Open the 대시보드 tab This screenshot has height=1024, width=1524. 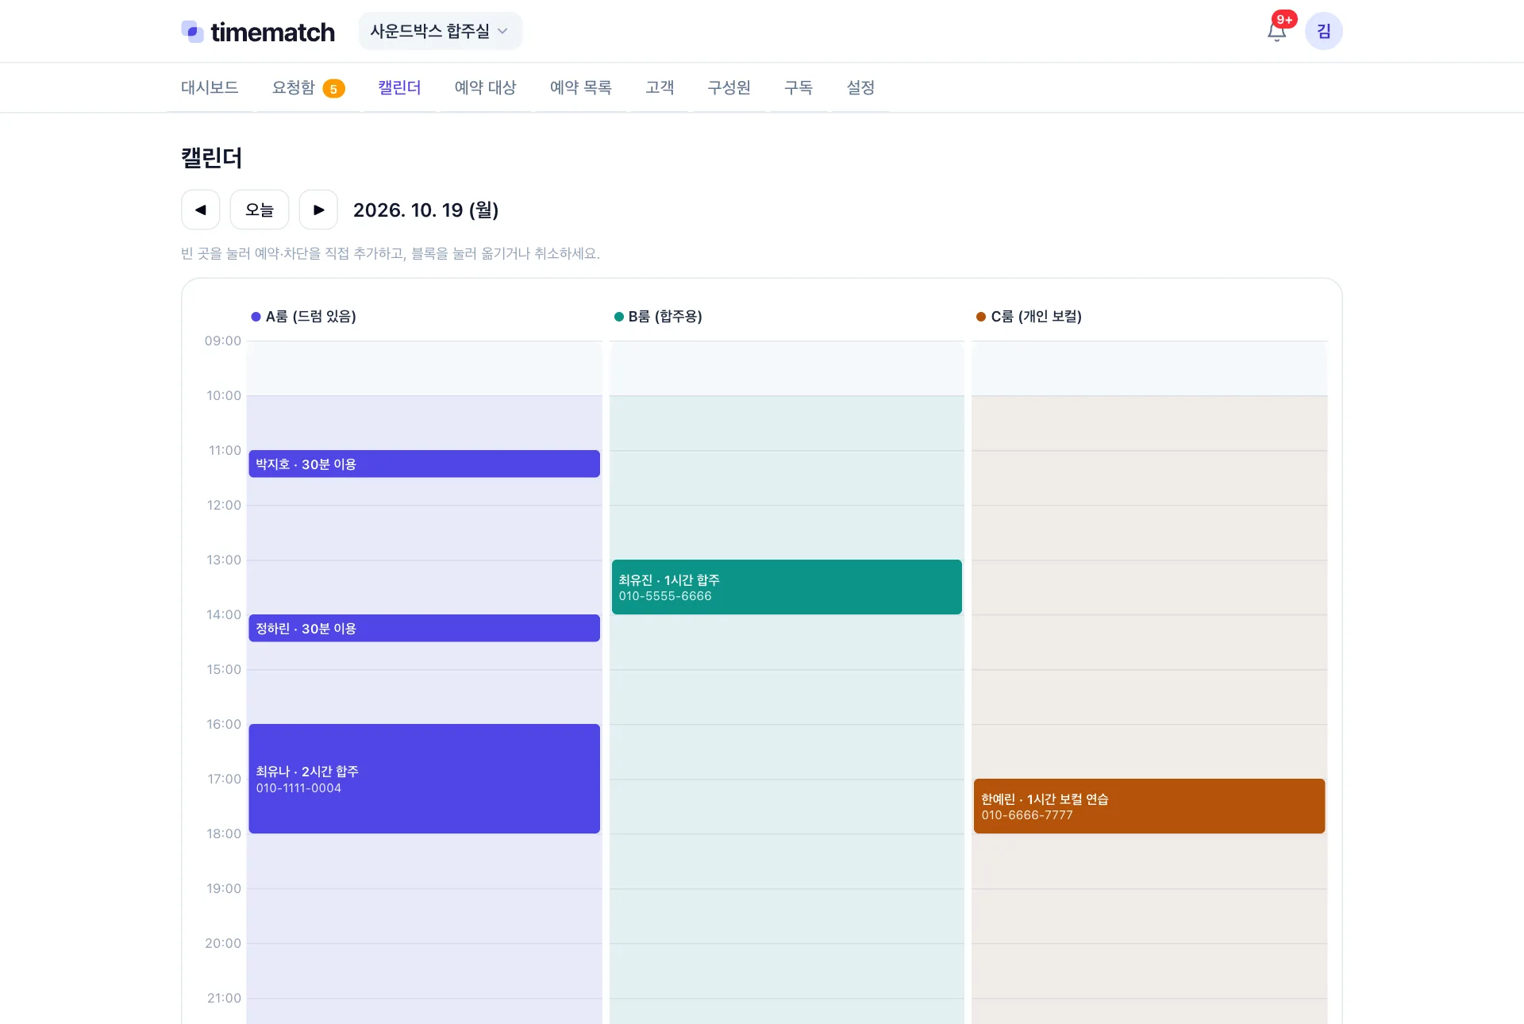[x=210, y=87]
